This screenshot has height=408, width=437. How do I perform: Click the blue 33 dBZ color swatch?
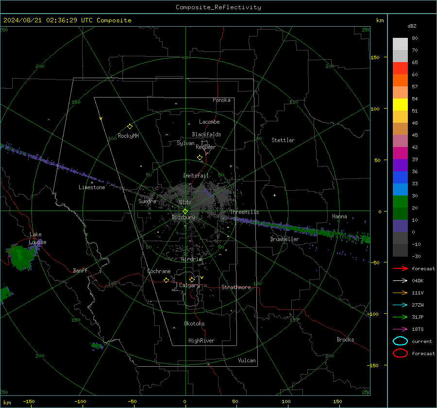click(400, 178)
